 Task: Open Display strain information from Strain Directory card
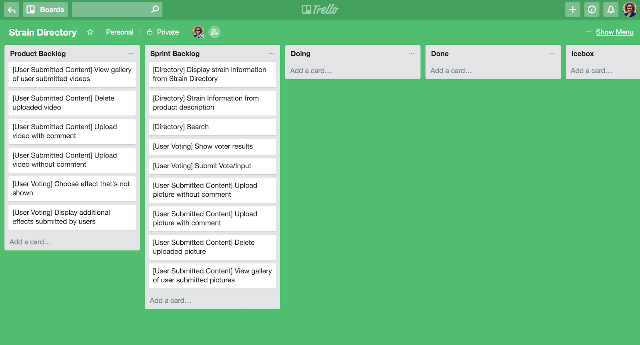click(212, 74)
